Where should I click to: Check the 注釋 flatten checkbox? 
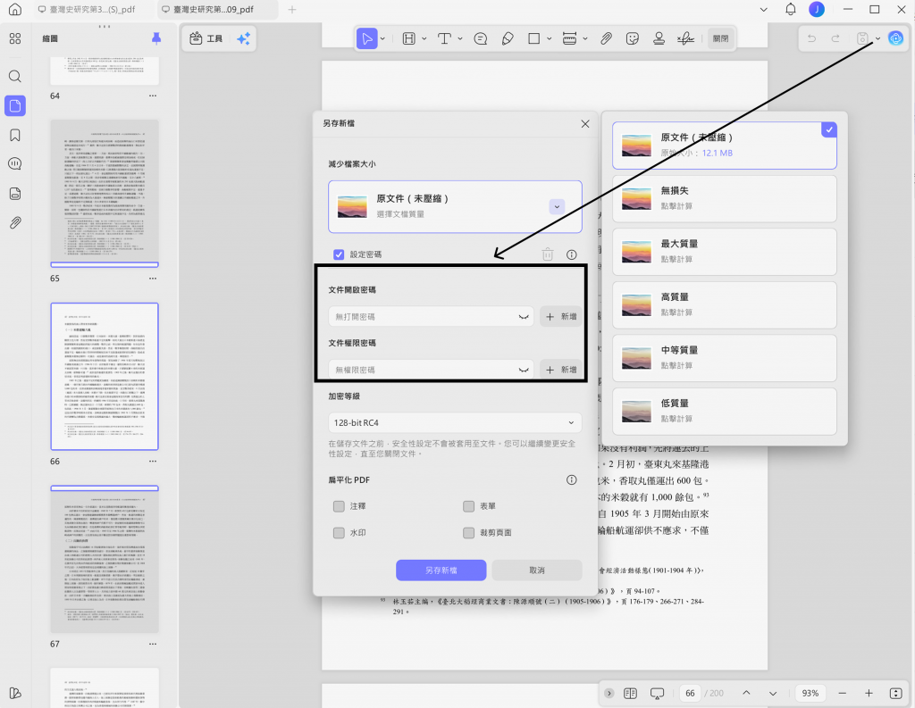[x=339, y=506]
